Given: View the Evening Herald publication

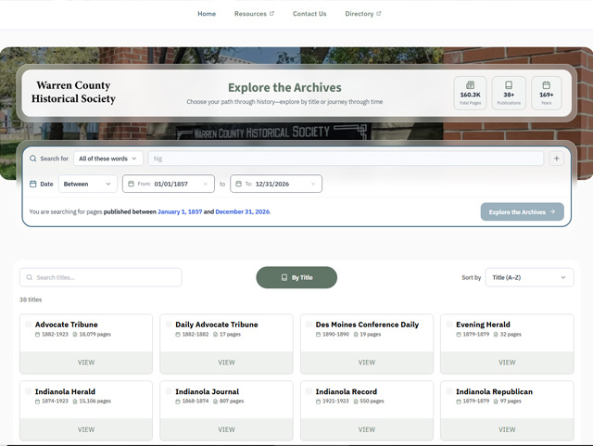Looking at the screenshot, I should pyautogui.click(x=507, y=363).
